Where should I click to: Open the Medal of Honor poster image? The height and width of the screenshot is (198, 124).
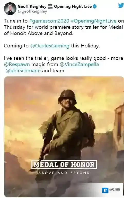pos(64,137)
